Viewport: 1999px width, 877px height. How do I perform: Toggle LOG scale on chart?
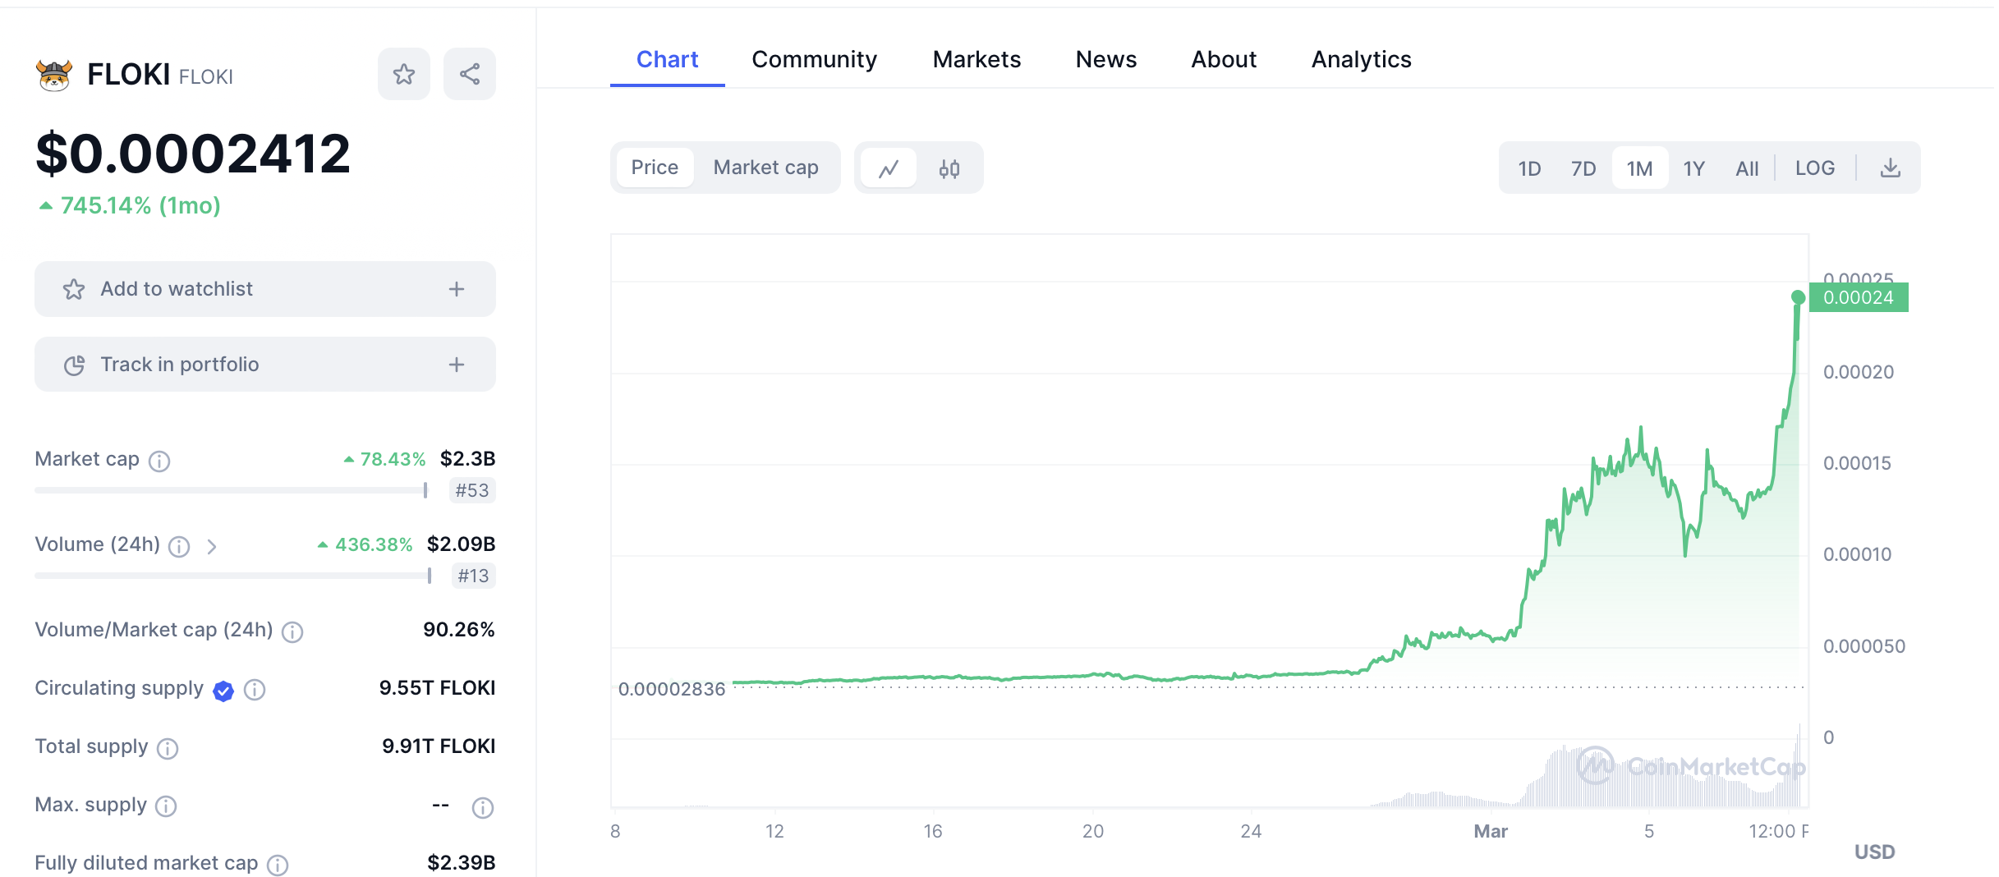point(1814,168)
